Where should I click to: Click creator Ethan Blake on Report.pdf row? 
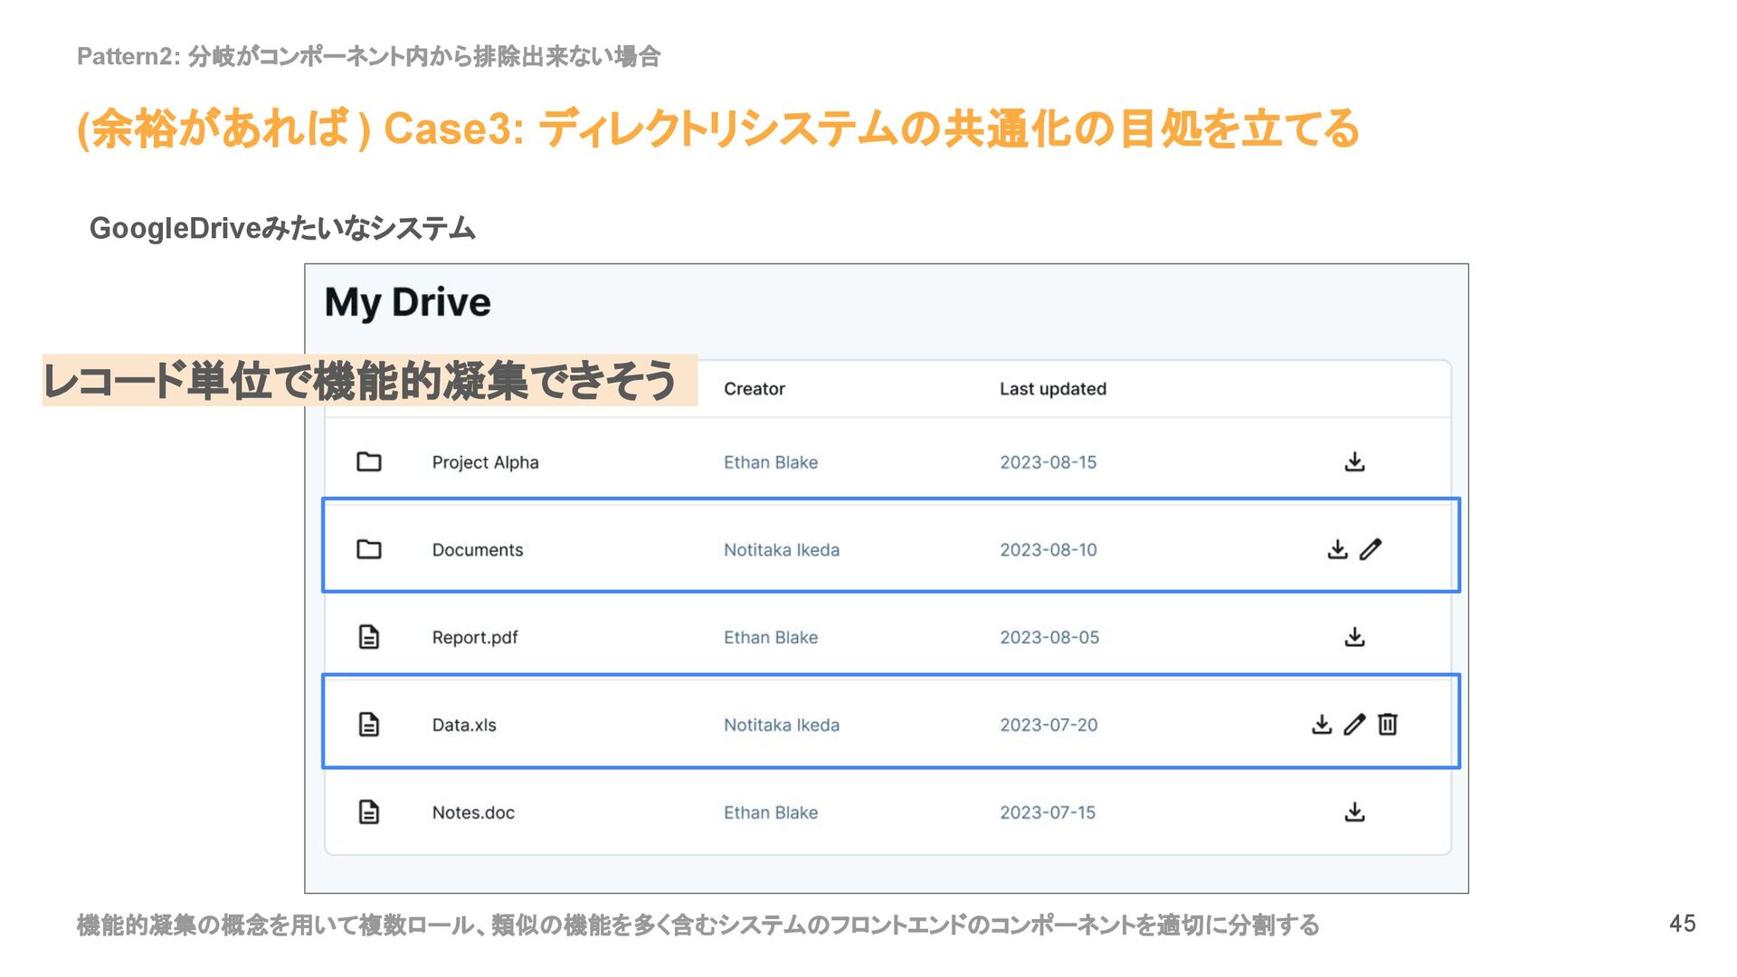pos(770,637)
